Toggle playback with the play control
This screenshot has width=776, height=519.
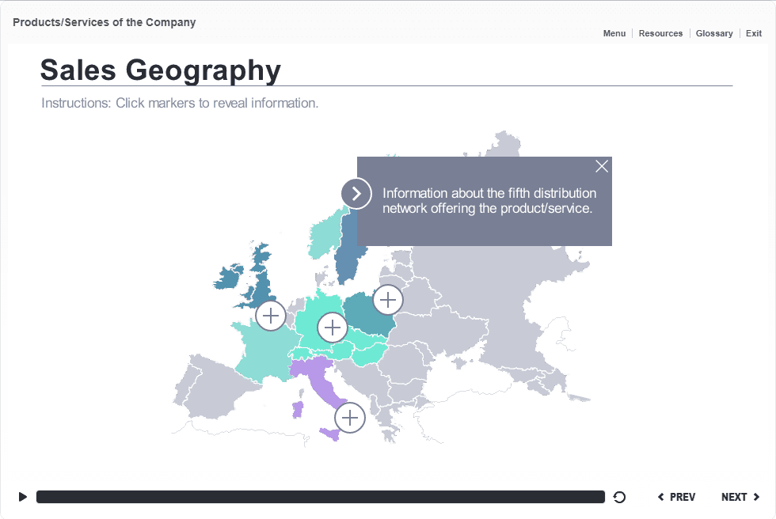click(22, 497)
